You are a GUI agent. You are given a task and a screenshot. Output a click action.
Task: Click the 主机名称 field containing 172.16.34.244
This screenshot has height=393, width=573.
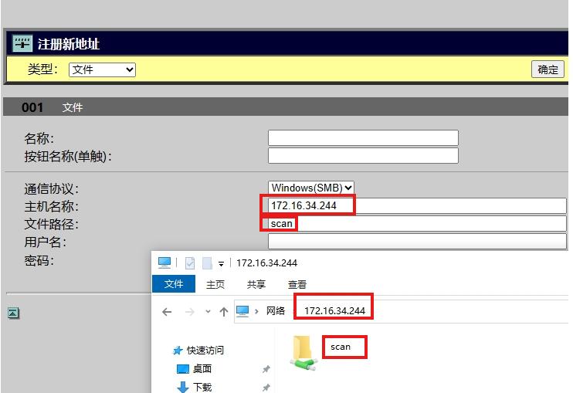(417, 205)
